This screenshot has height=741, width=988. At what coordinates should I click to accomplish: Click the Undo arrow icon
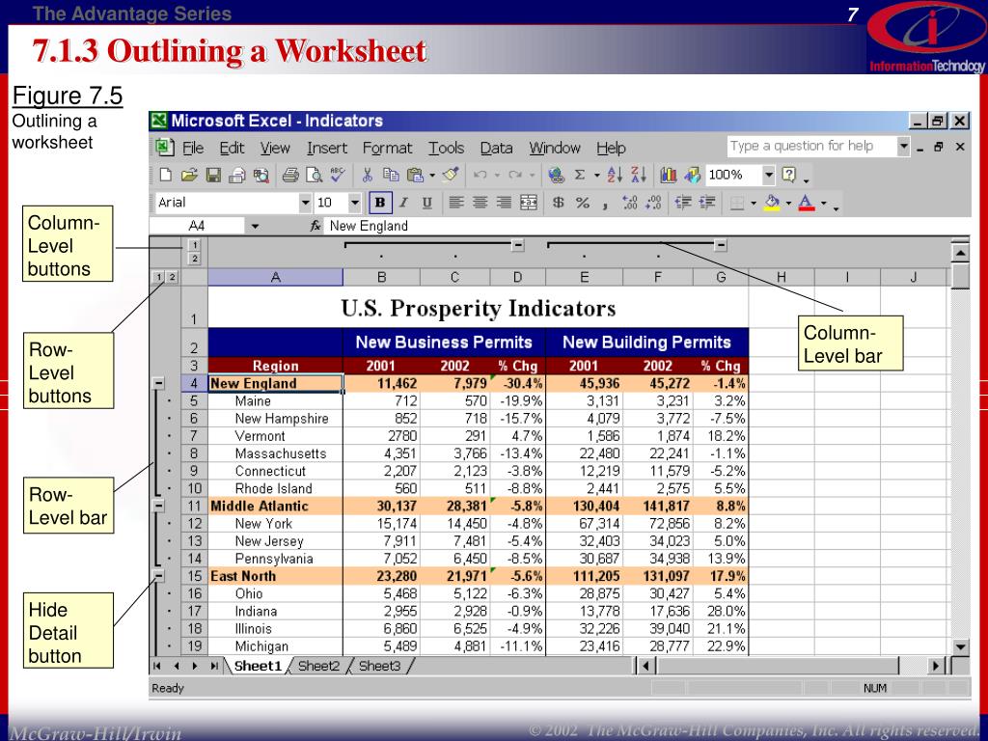480,176
